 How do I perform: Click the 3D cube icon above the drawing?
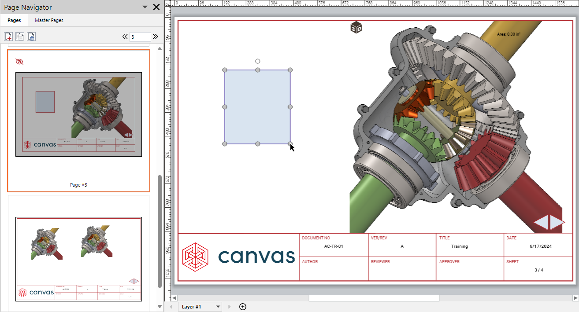click(x=356, y=27)
